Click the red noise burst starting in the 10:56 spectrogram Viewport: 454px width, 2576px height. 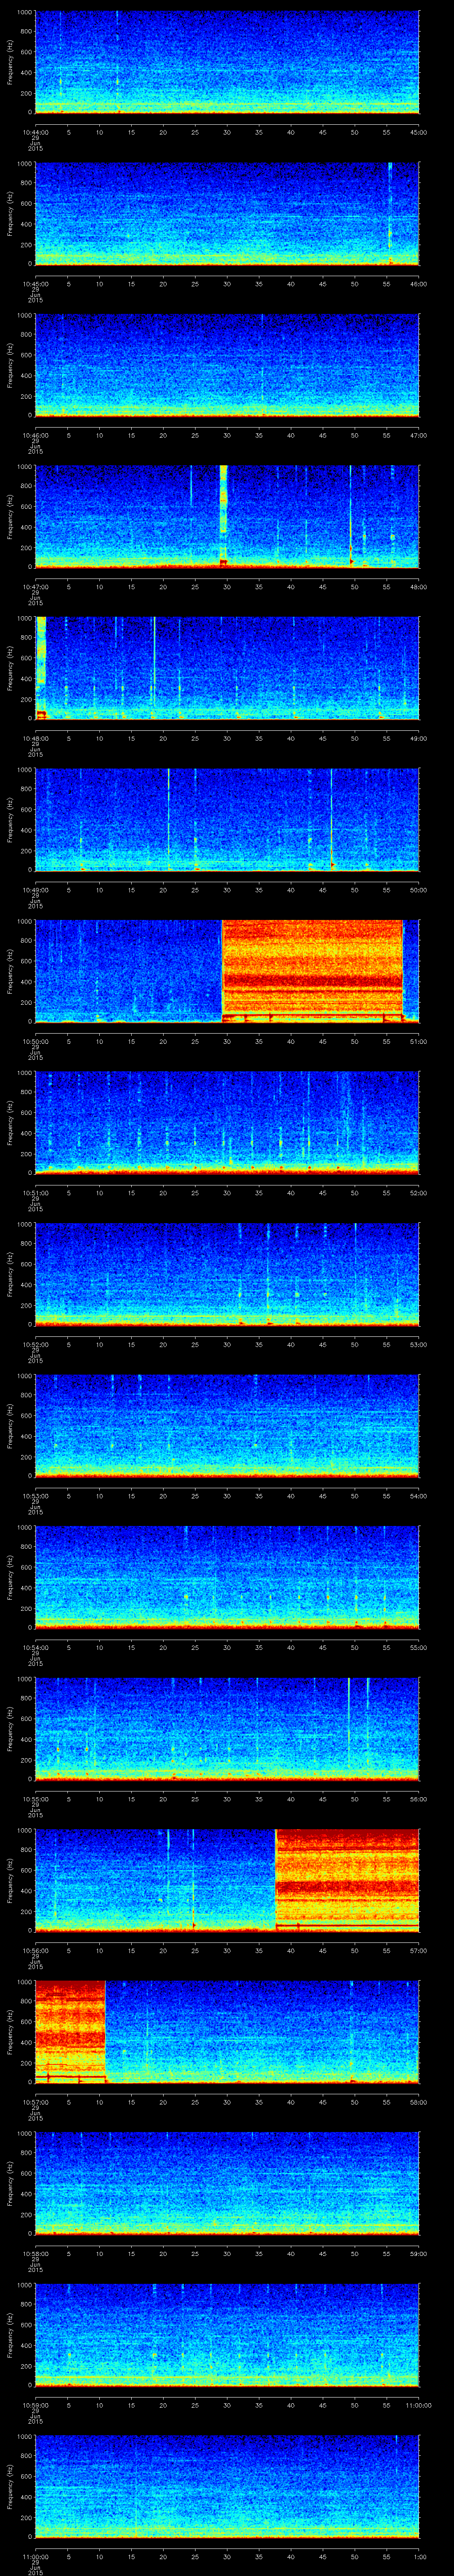[x=346, y=1875]
